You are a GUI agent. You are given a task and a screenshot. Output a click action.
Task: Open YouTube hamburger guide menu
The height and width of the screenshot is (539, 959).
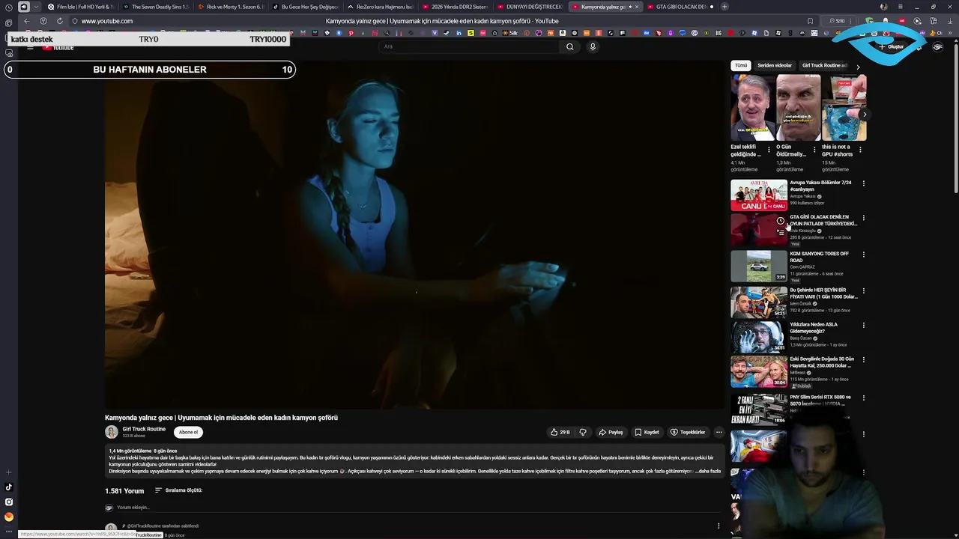30,48
